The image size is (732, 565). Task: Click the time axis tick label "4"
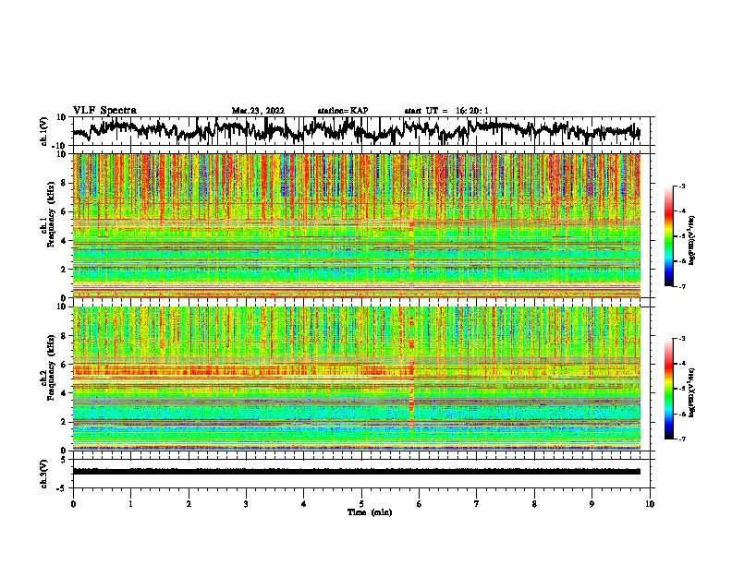coord(304,504)
